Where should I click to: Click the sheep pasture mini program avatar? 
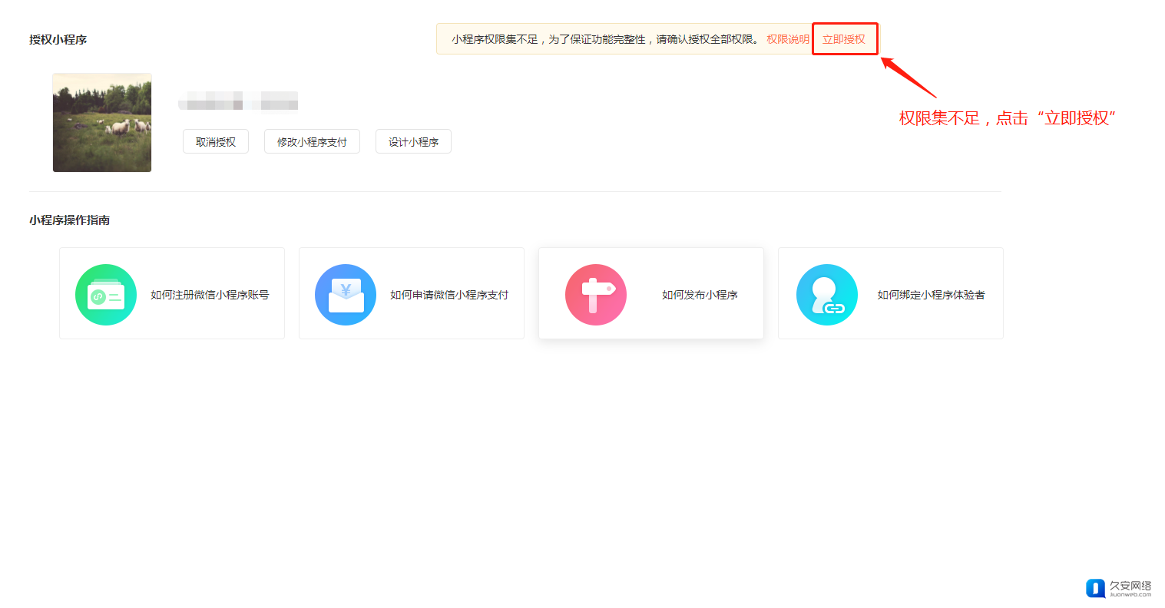pos(102,123)
